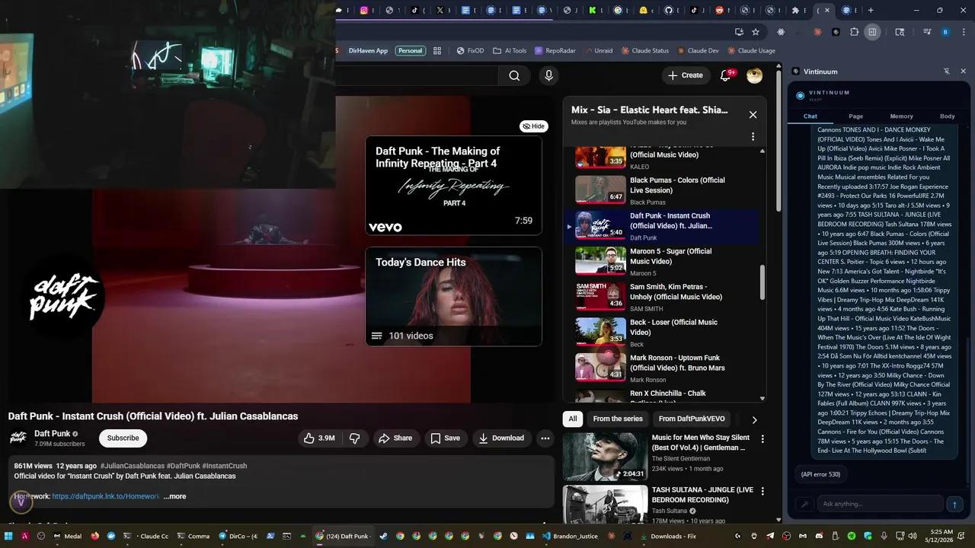The width and height of the screenshot is (975, 548).
Task: Select the From DaftPunkVEVO chip
Action: click(692, 419)
